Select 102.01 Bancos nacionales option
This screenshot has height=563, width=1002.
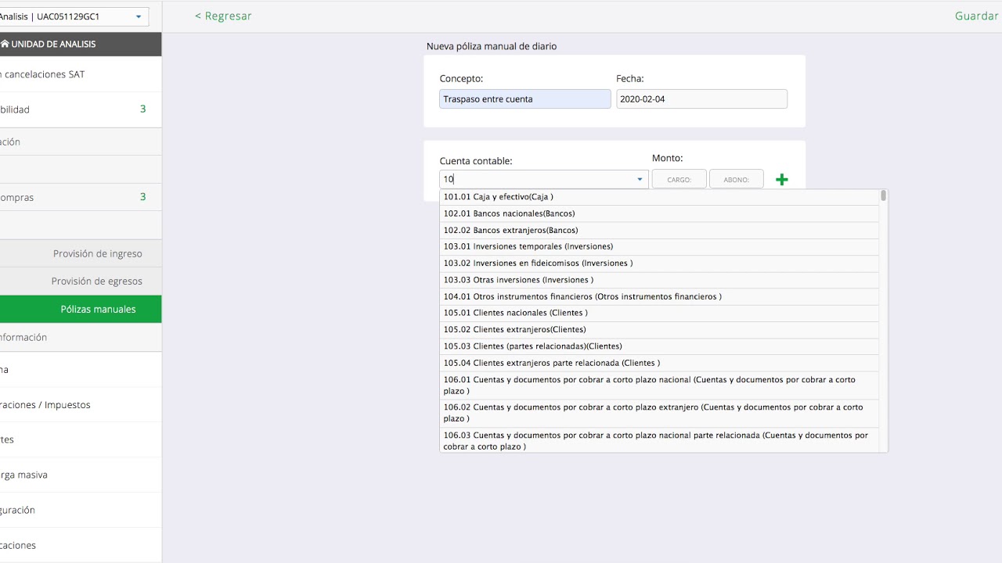tap(659, 213)
